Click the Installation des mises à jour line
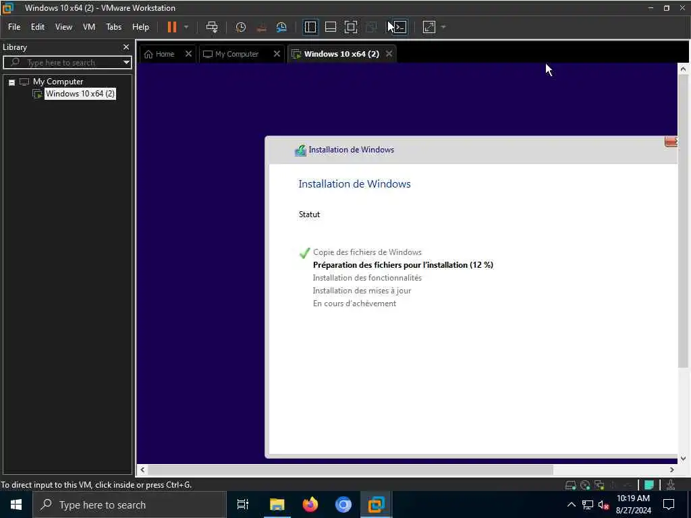This screenshot has width=691, height=518. 362,291
